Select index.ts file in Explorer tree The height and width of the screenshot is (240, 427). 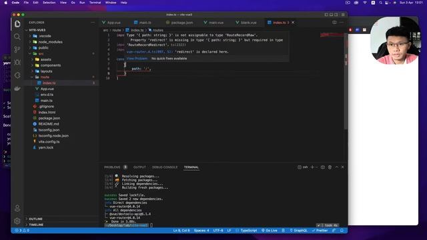pos(49,83)
